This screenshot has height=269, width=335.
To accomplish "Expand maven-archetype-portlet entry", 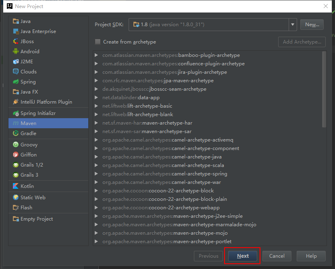I will point(96,242).
